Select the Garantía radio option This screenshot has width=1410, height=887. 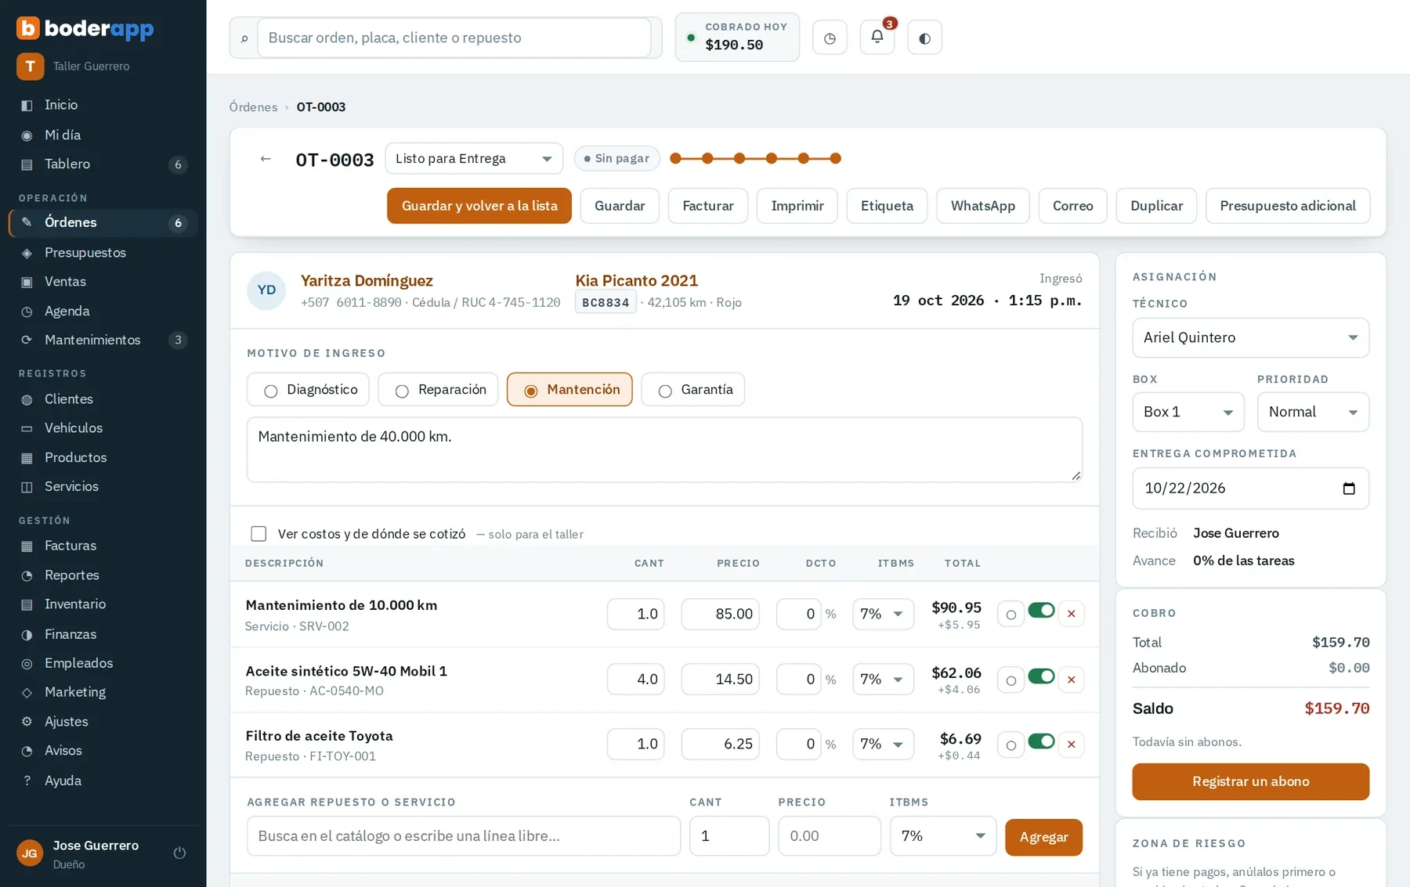point(693,390)
